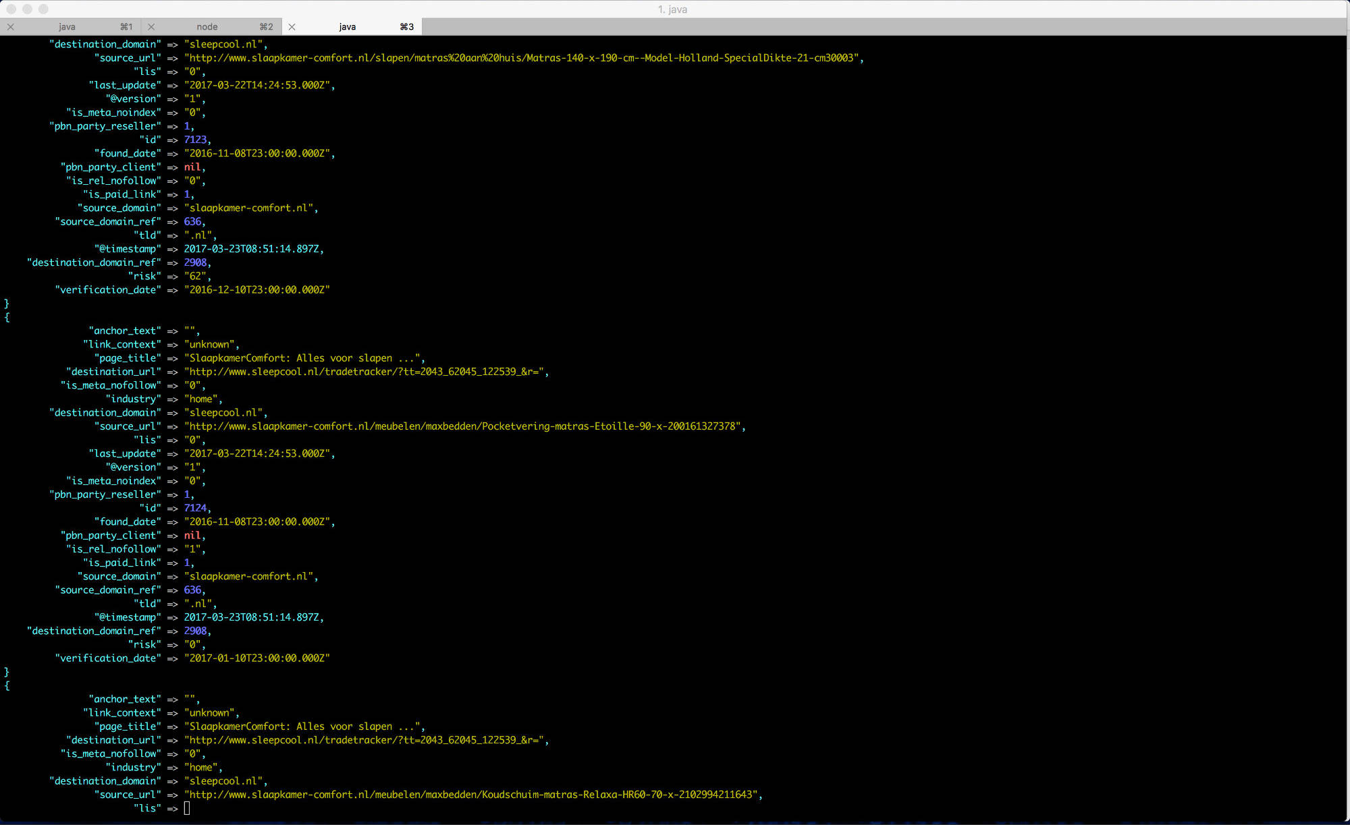Click the zoom window button
The width and height of the screenshot is (1350, 825).
pyautogui.click(x=44, y=9)
